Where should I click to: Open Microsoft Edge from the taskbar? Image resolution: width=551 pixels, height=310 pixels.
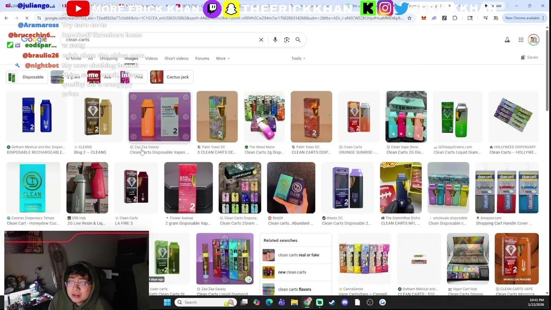click(269, 302)
